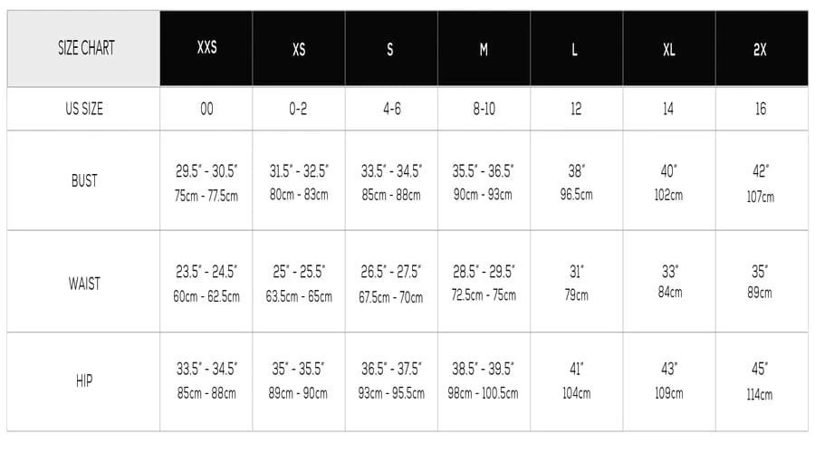Click US size 00 cell

pos(206,109)
